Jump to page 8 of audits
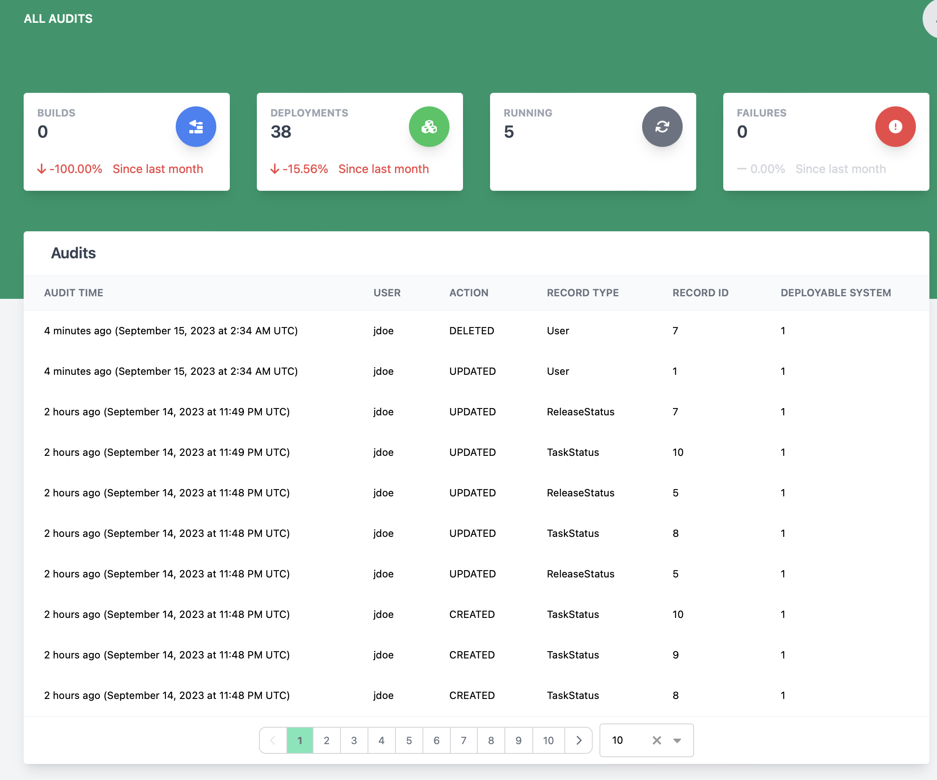This screenshot has width=937, height=780. click(491, 740)
